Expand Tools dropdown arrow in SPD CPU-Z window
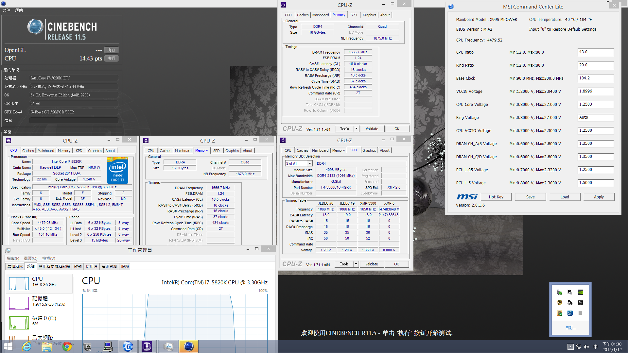 tap(356, 264)
